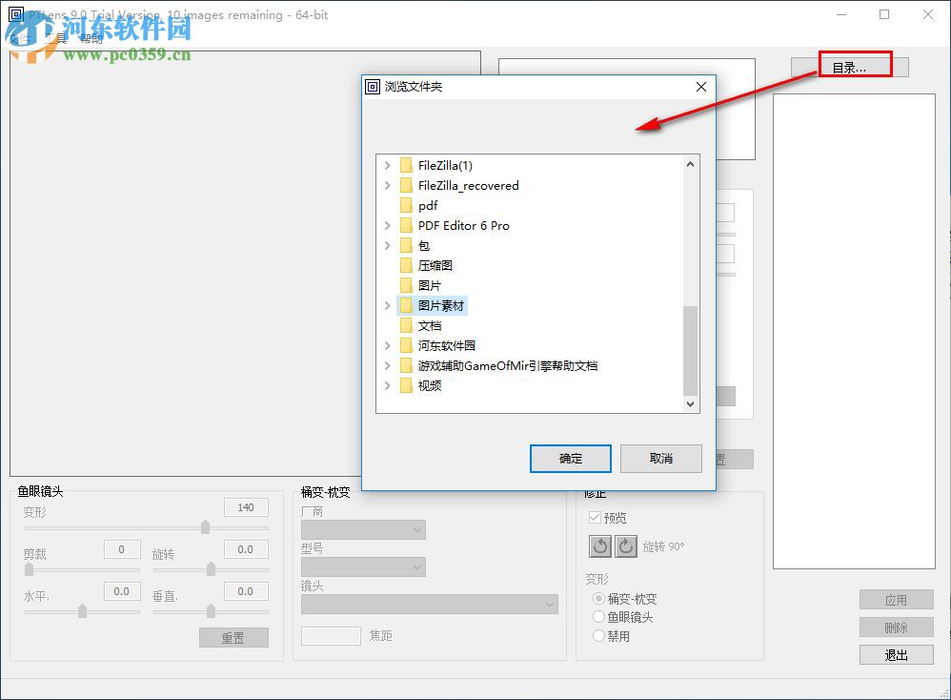The image size is (951, 700).
Task: Select the 图片 folder name
Action: (x=430, y=285)
